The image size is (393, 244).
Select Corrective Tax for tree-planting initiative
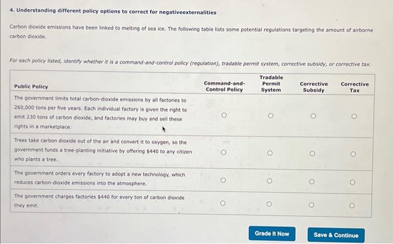(354, 153)
